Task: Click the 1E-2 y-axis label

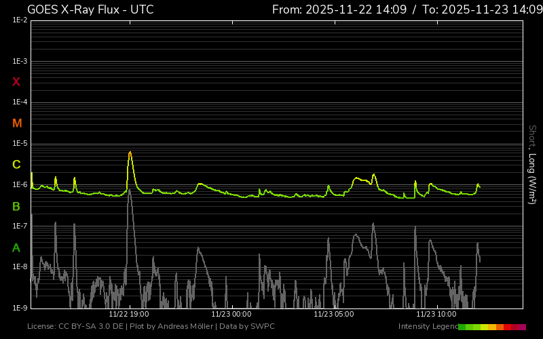Action: (20, 20)
